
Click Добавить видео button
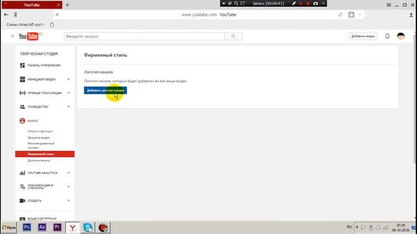(363, 36)
